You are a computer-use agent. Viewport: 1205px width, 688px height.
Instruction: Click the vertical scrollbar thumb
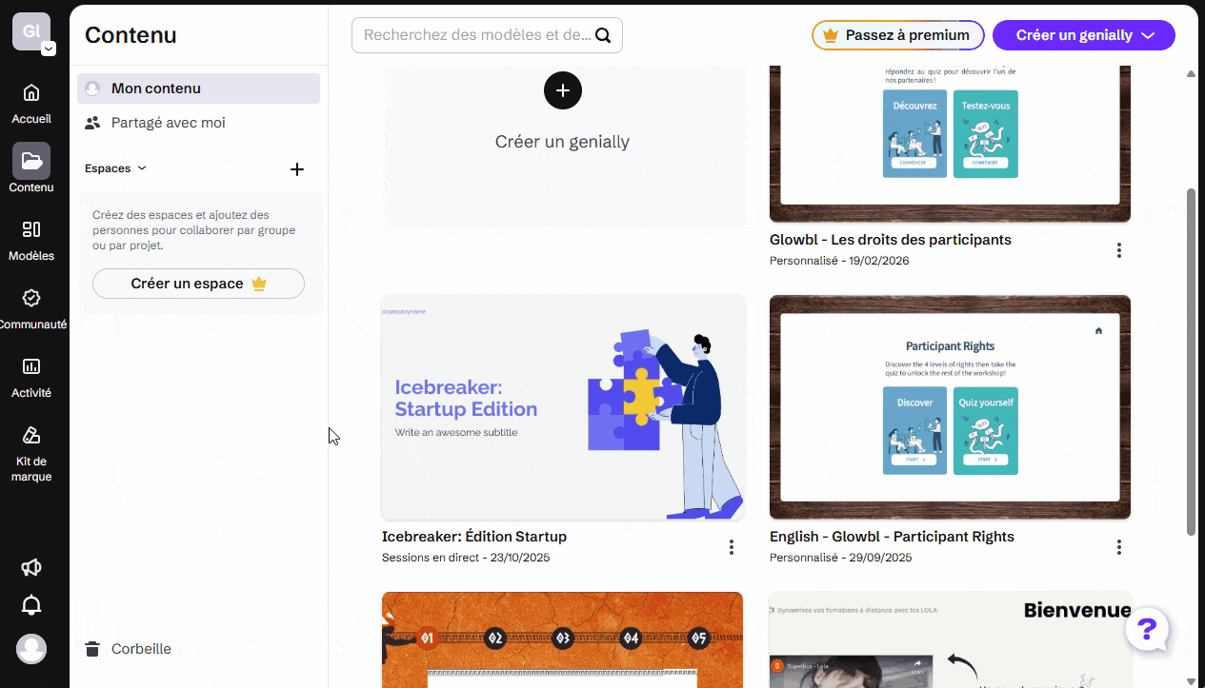[x=1191, y=362]
